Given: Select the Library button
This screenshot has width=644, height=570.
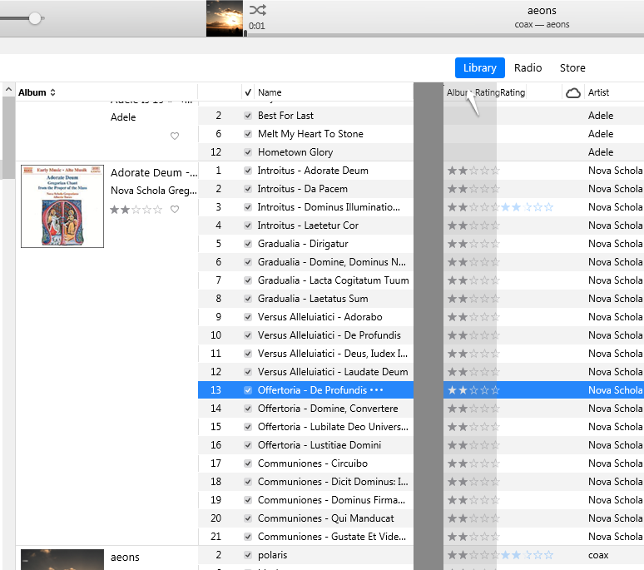Looking at the screenshot, I should point(479,68).
